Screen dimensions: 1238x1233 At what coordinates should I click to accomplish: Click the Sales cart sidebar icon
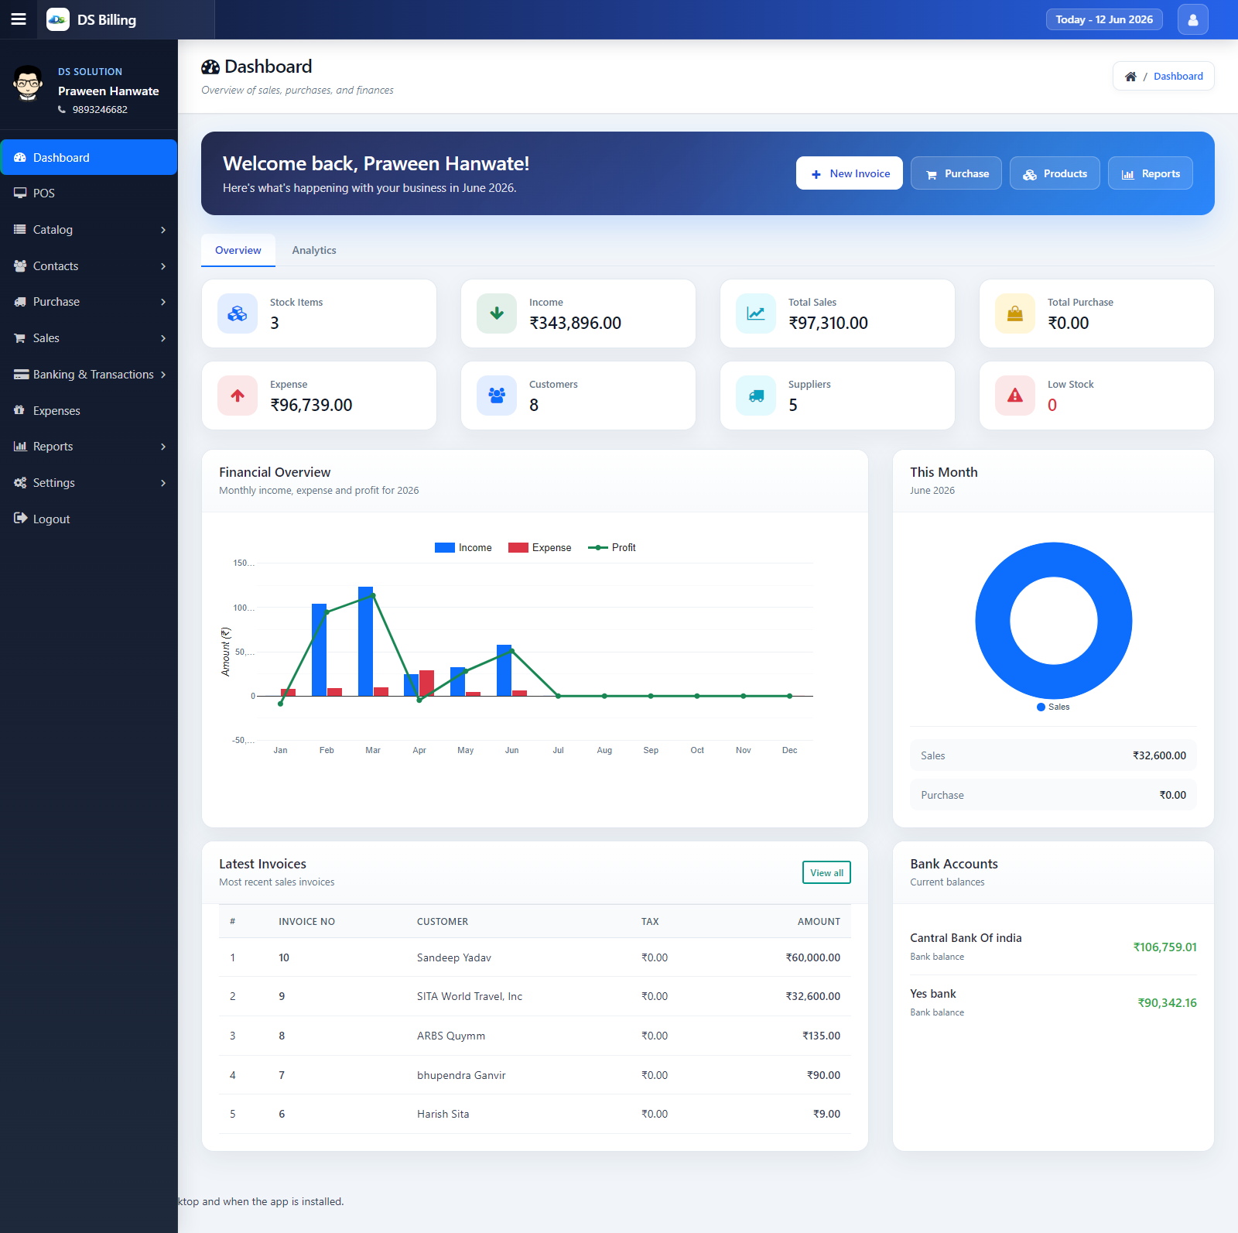(20, 338)
